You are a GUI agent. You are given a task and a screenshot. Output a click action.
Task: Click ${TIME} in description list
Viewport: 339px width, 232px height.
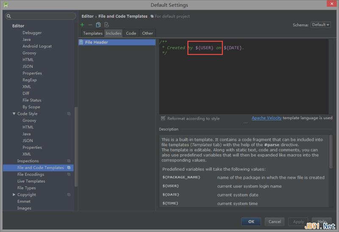pyautogui.click(x=170, y=203)
